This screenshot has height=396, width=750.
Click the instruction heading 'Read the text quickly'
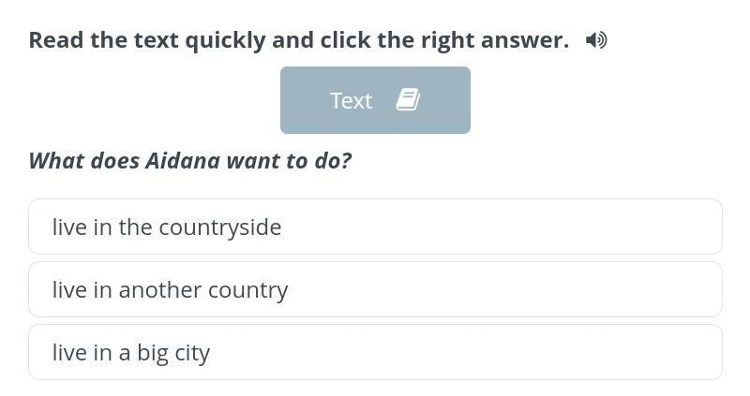pos(147,40)
